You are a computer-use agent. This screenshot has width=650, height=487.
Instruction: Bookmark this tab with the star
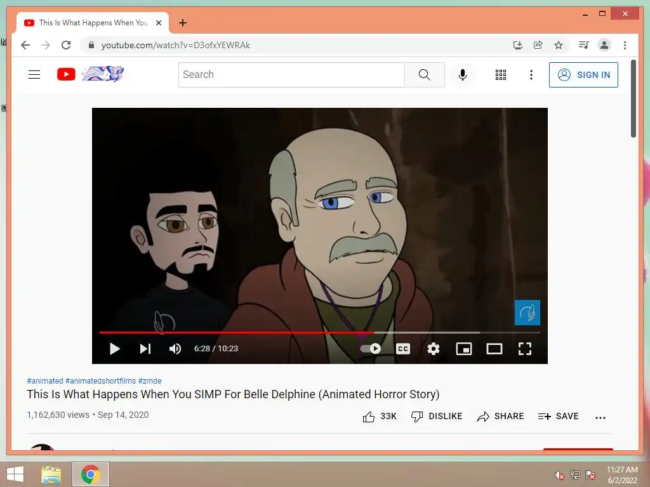coord(559,45)
